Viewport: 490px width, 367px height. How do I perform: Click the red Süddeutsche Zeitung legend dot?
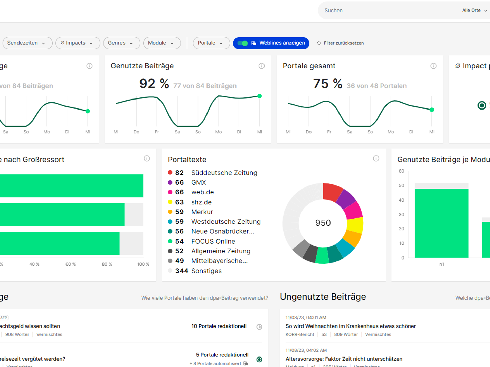pos(170,173)
